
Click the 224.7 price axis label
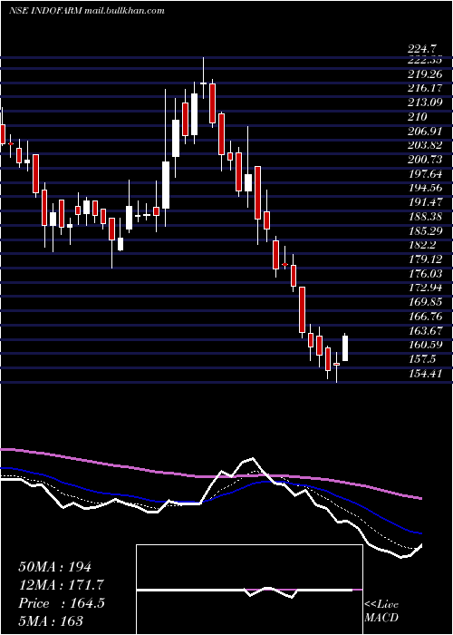click(422, 49)
